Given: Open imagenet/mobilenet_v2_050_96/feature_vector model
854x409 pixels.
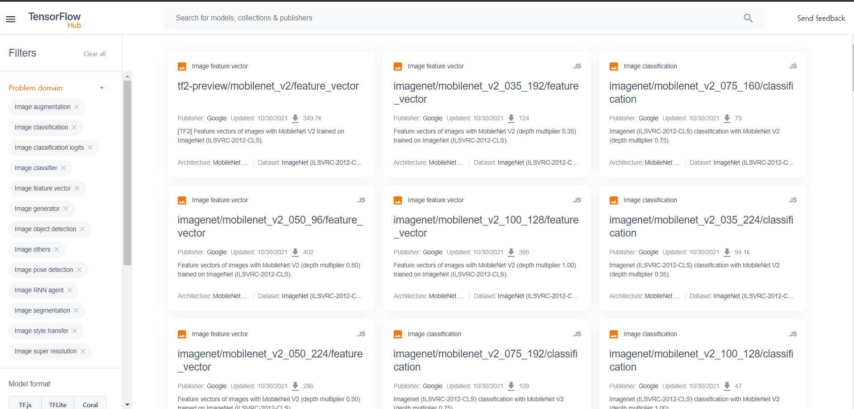Looking at the screenshot, I should pyautogui.click(x=270, y=226).
